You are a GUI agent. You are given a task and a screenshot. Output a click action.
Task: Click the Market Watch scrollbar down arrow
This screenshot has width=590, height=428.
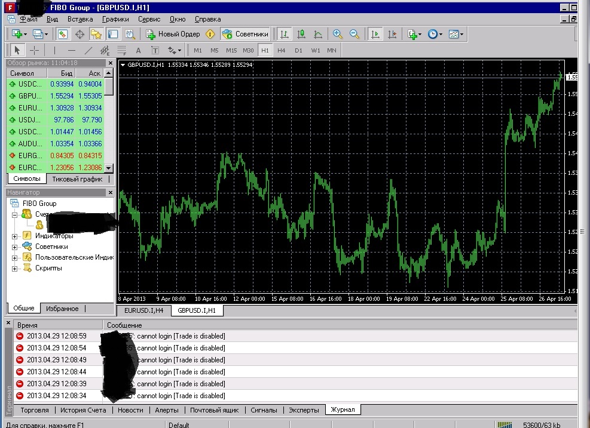pos(109,168)
